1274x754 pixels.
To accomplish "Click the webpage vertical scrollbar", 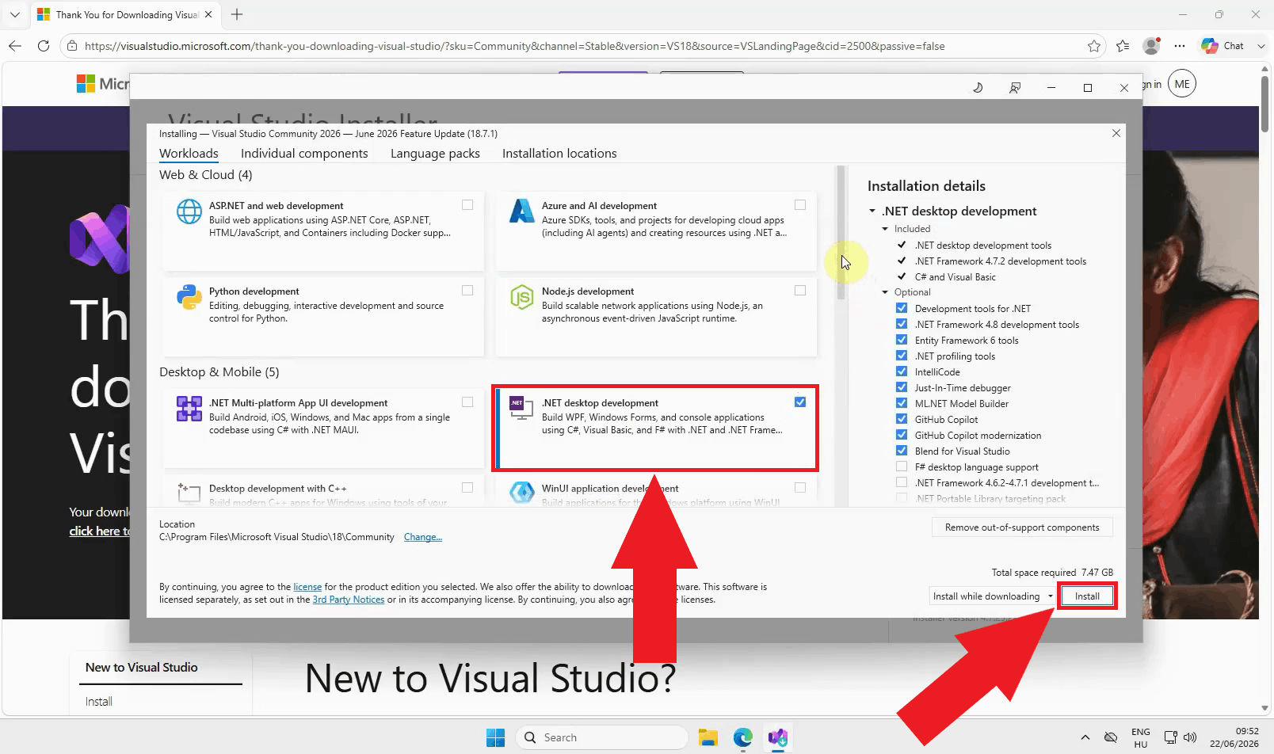I will (1264, 103).
